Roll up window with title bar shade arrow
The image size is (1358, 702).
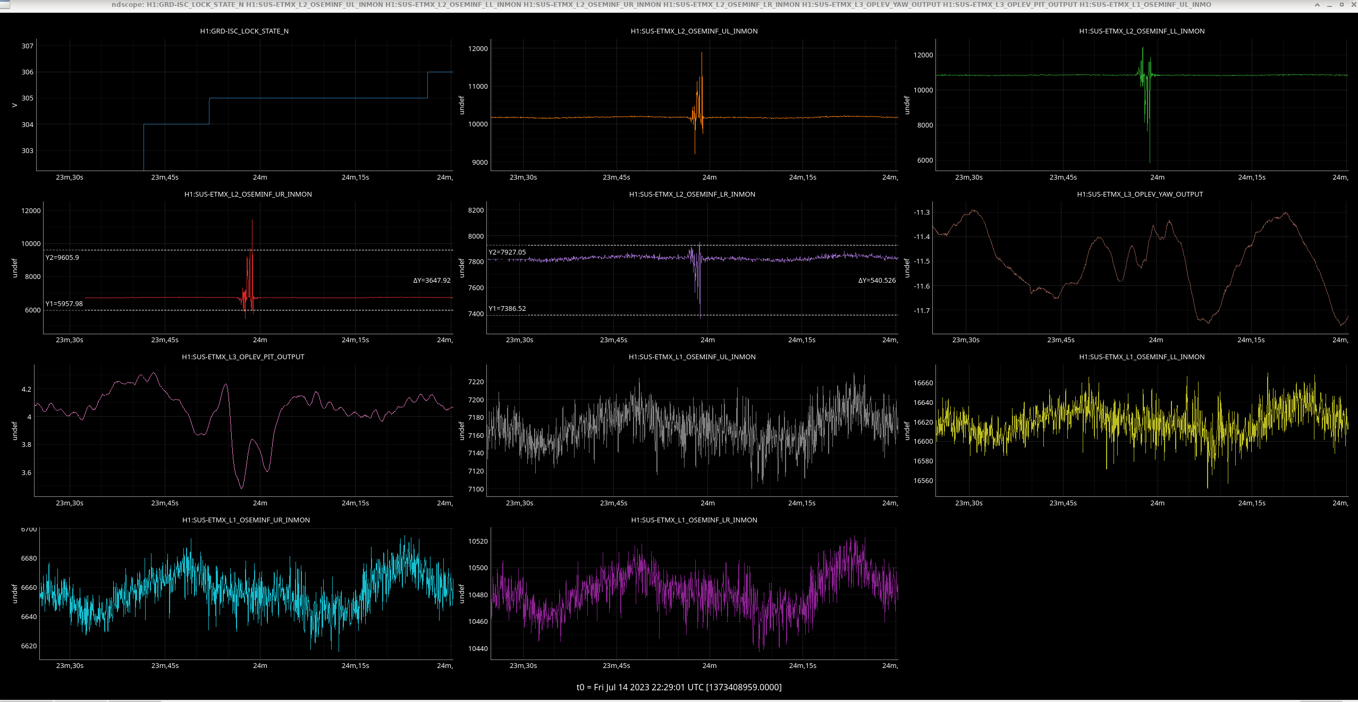[1317, 4]
